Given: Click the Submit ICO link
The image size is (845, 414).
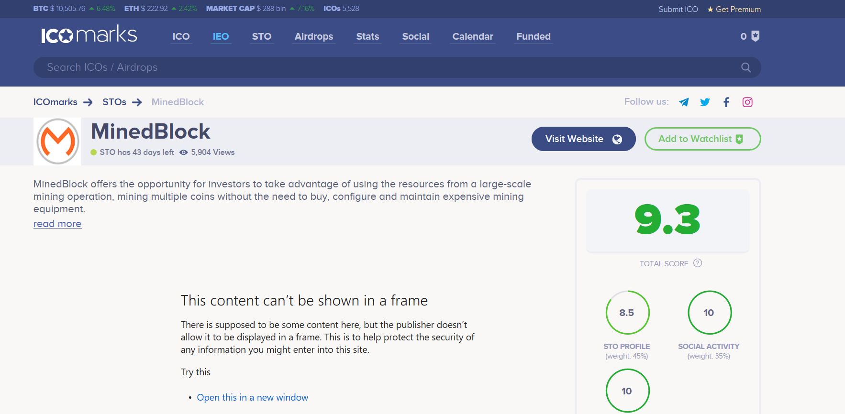Looking at the screenshot, I should click(678, 9).
